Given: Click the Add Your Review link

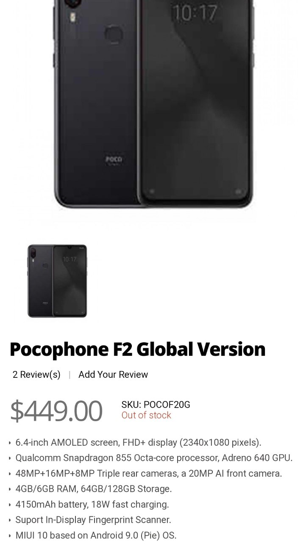Looking at the screenshot, I should point(113,374).
